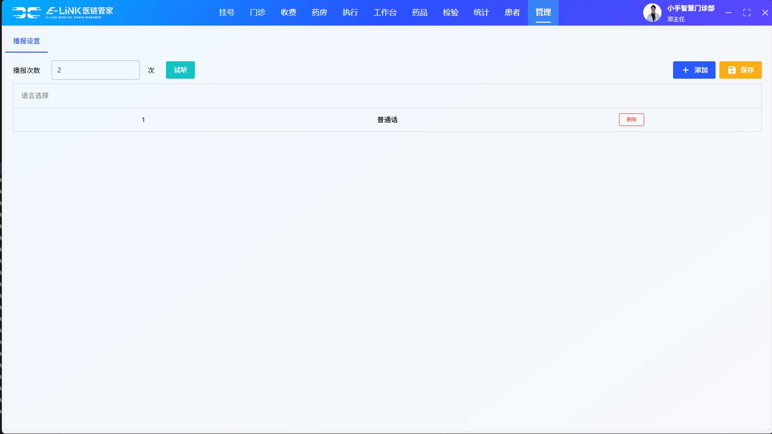Go to the 收费 section
The width and height of the screenshot is (772, 434).
click(x=288, y=13)
